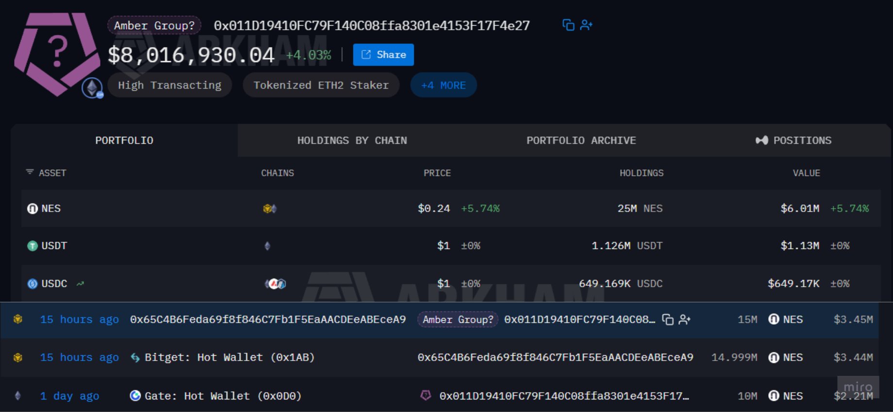The height and width of the screenshot is (412, 893).
Task: Open recipient address 0x011D in Gate transfer
Action: pos(564,396)
